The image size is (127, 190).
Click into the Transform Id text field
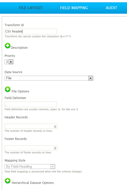click(x=31, y=31)
